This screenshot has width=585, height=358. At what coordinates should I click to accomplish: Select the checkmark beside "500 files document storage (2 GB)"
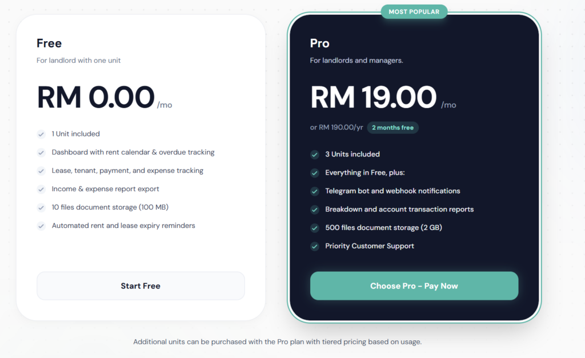pyautogui.click(x=314, y=228)
